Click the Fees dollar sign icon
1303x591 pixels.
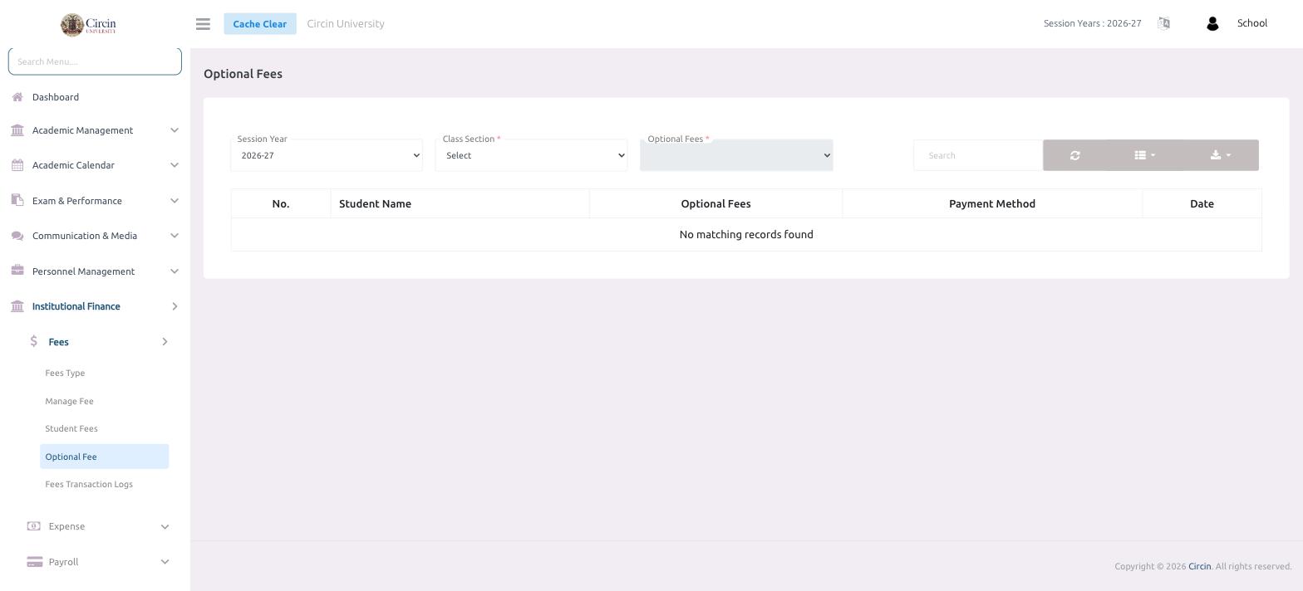click(x=34, y=341)
